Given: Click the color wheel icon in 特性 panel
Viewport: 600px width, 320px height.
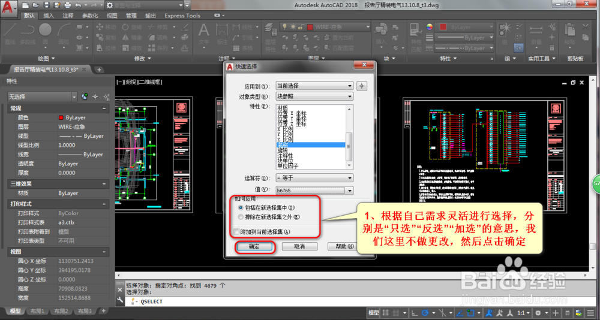Looking at the screenshot, I should (x=430, y=27).
